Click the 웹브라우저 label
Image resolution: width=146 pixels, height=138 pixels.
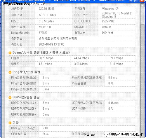click(18, 27)
